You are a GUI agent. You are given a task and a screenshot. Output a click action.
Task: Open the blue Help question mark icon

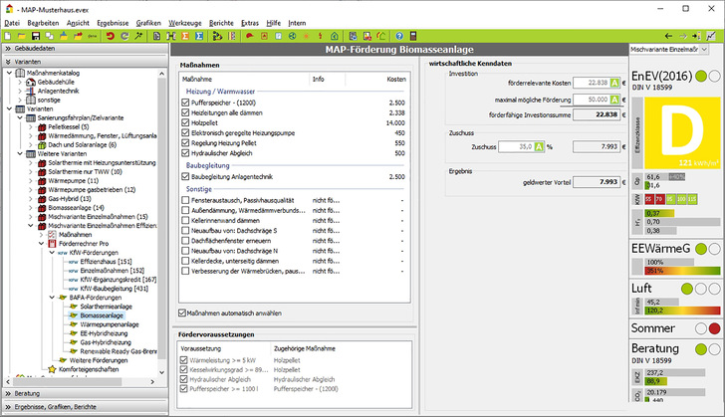pyautogui.click(x=398, y=36)
